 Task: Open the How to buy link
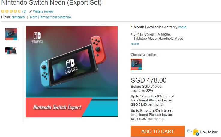209,132
